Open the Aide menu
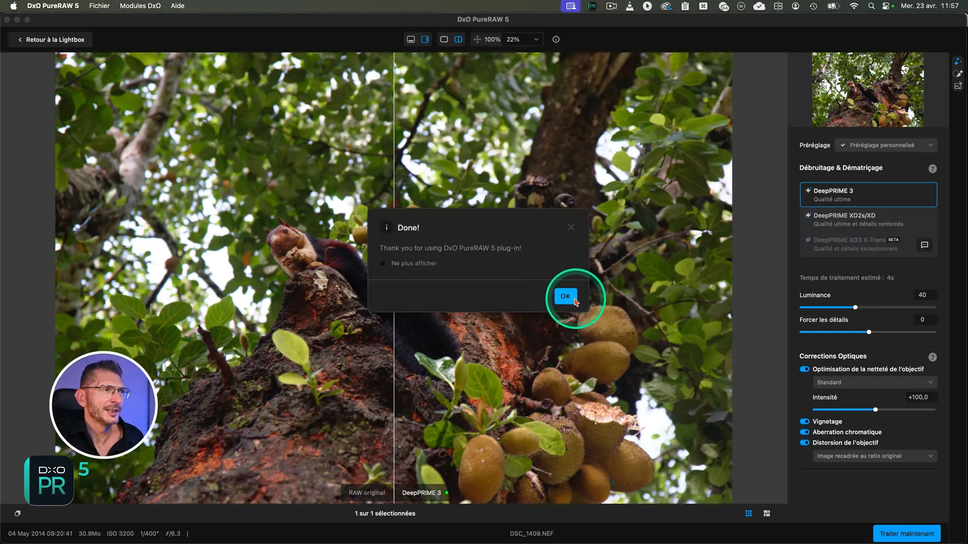The image size is (968, 544). click(x=177, y=6)
